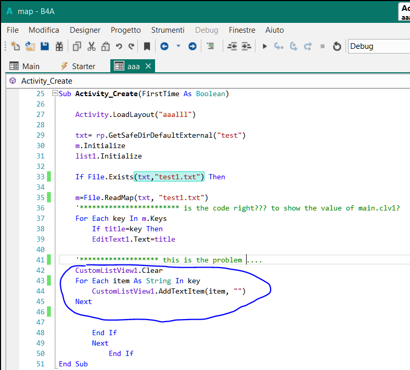Image resolution: width=410 pixels, height=370 pixels.
Task: Collapse the Sub Activity_Create code block
Action: pyautogui.click(x=55, y=94)
